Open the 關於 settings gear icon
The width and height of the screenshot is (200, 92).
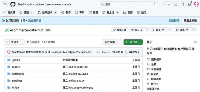tap(195, 42)
